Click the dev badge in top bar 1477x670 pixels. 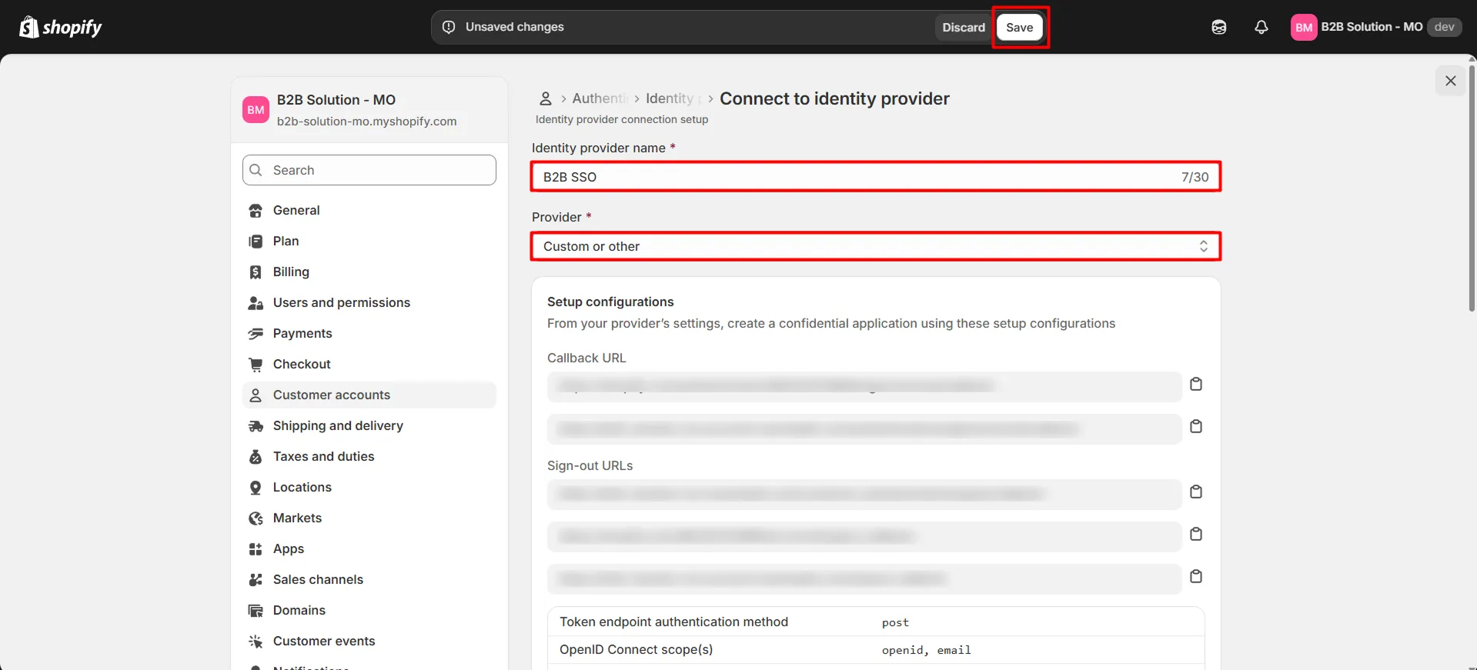point(1444,27)
